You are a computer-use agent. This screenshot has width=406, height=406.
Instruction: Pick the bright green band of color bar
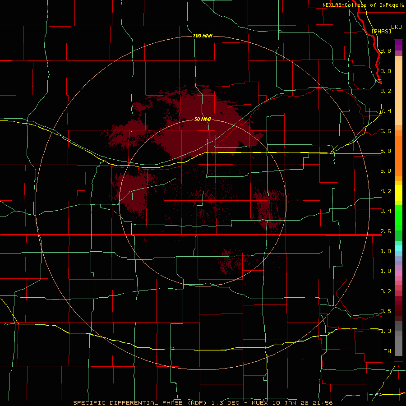point(398,217)
